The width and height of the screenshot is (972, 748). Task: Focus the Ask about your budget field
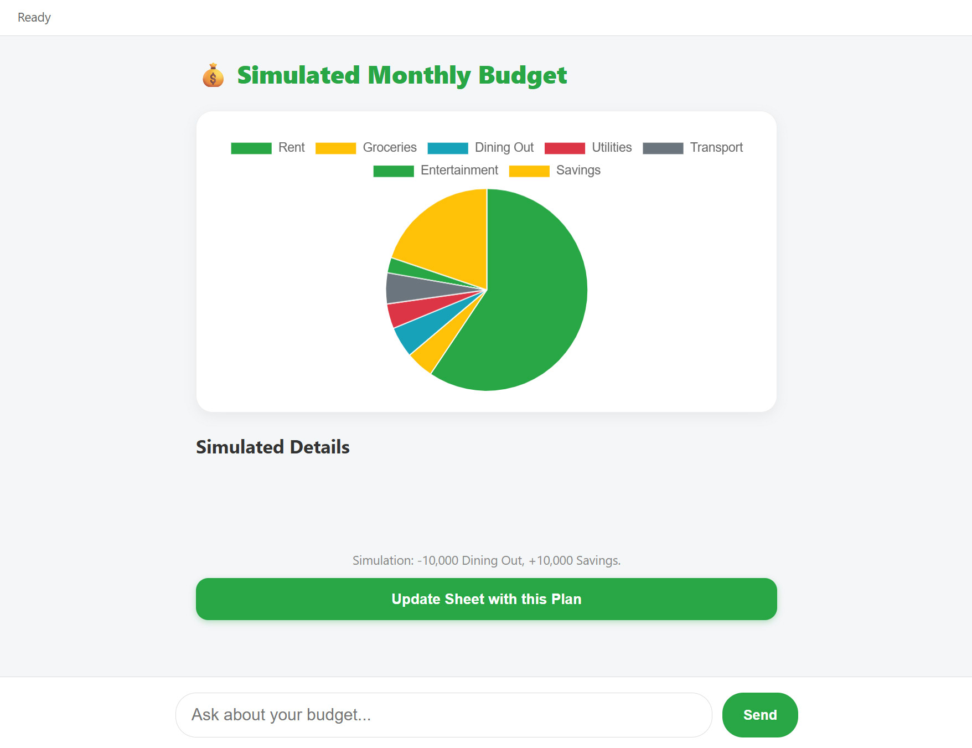tap(443, 715)
